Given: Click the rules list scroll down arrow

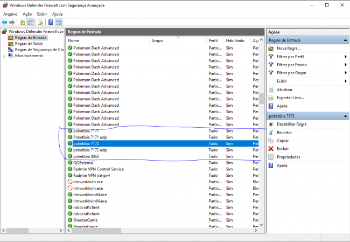Looking at the screenshot, I should [261, 225].
